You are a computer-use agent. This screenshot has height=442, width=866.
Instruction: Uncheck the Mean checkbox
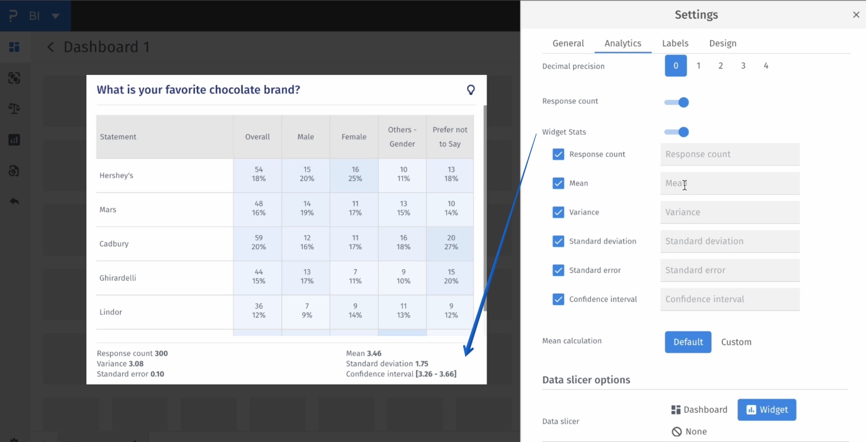(x=558, y=183)
